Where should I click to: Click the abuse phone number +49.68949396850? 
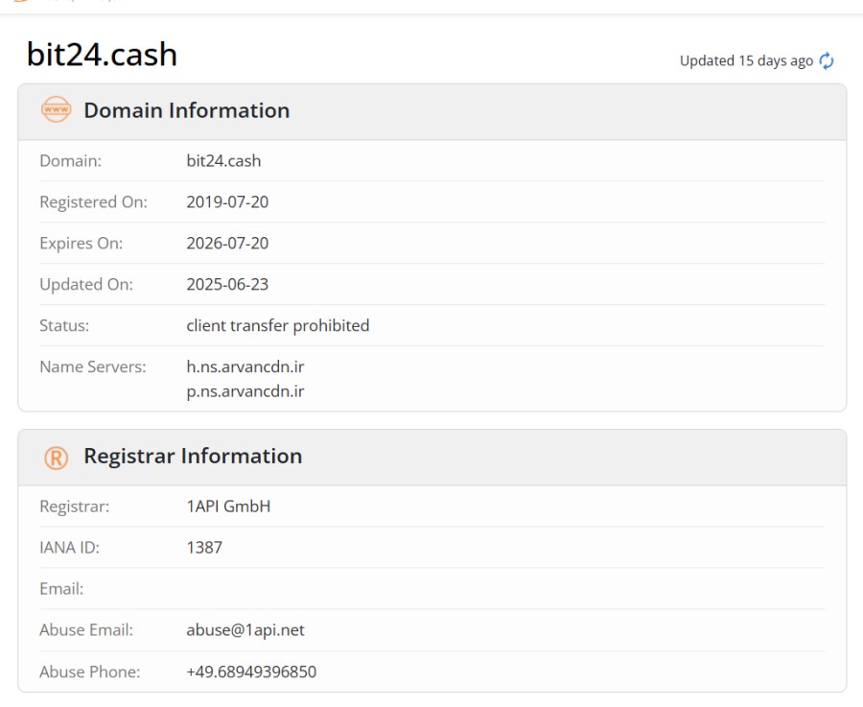coord(251,672)
